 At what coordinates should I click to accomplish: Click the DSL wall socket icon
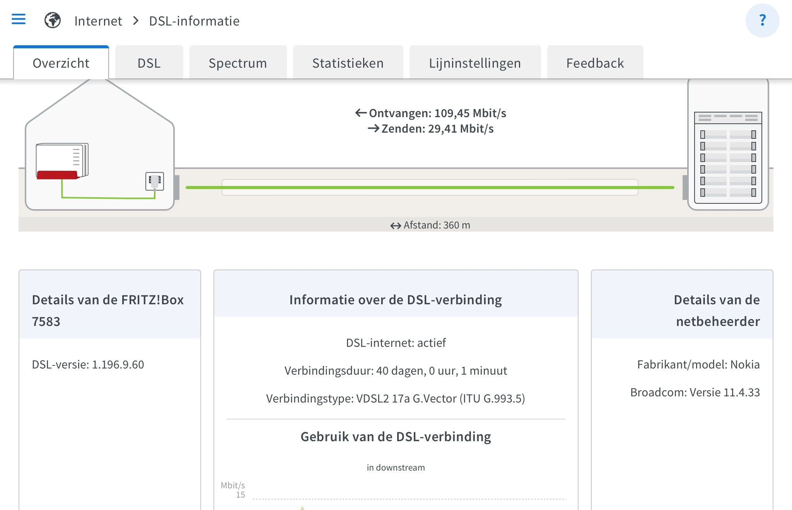[x=155, y=181]
